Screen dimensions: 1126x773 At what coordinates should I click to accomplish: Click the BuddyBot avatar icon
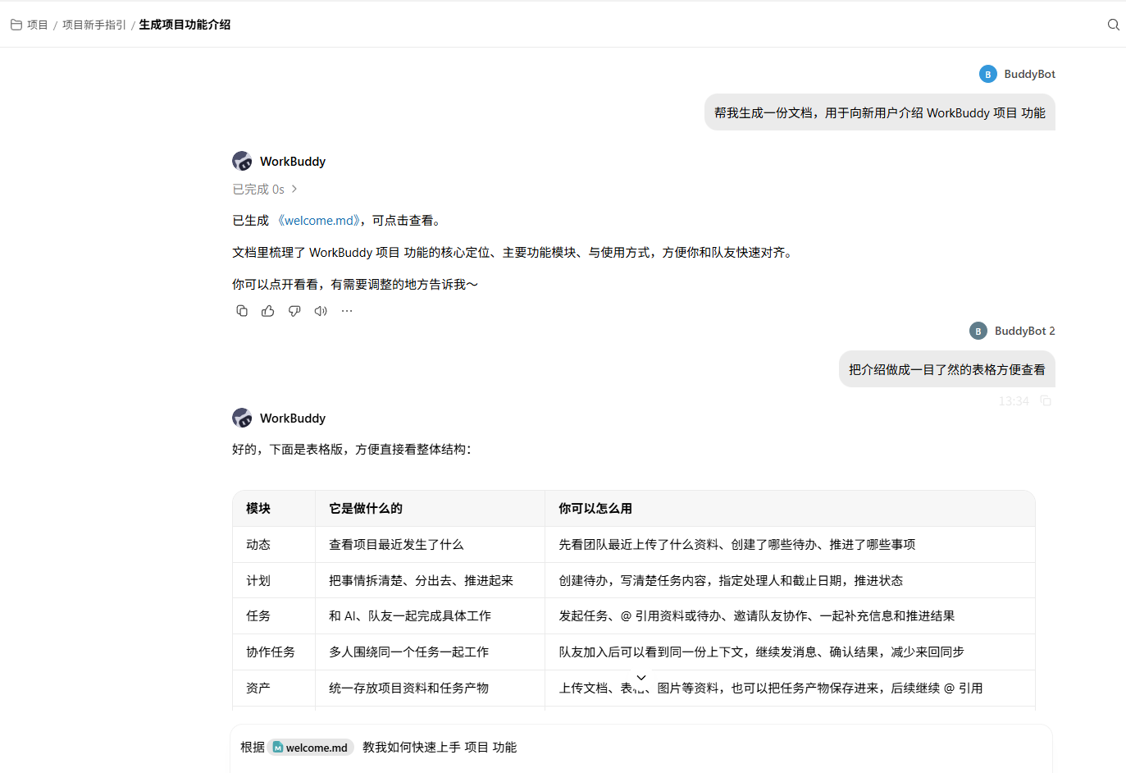click(x=988, y=74)
